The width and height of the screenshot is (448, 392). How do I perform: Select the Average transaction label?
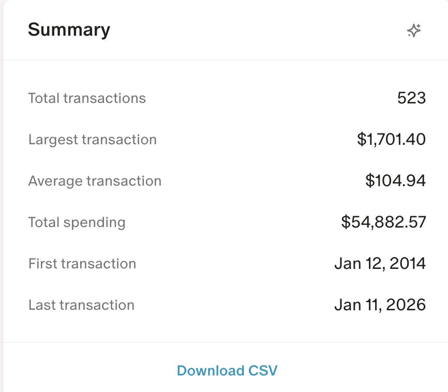[x=95, y=181]
